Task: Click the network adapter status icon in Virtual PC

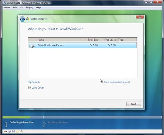Action: tap(21, 131)
